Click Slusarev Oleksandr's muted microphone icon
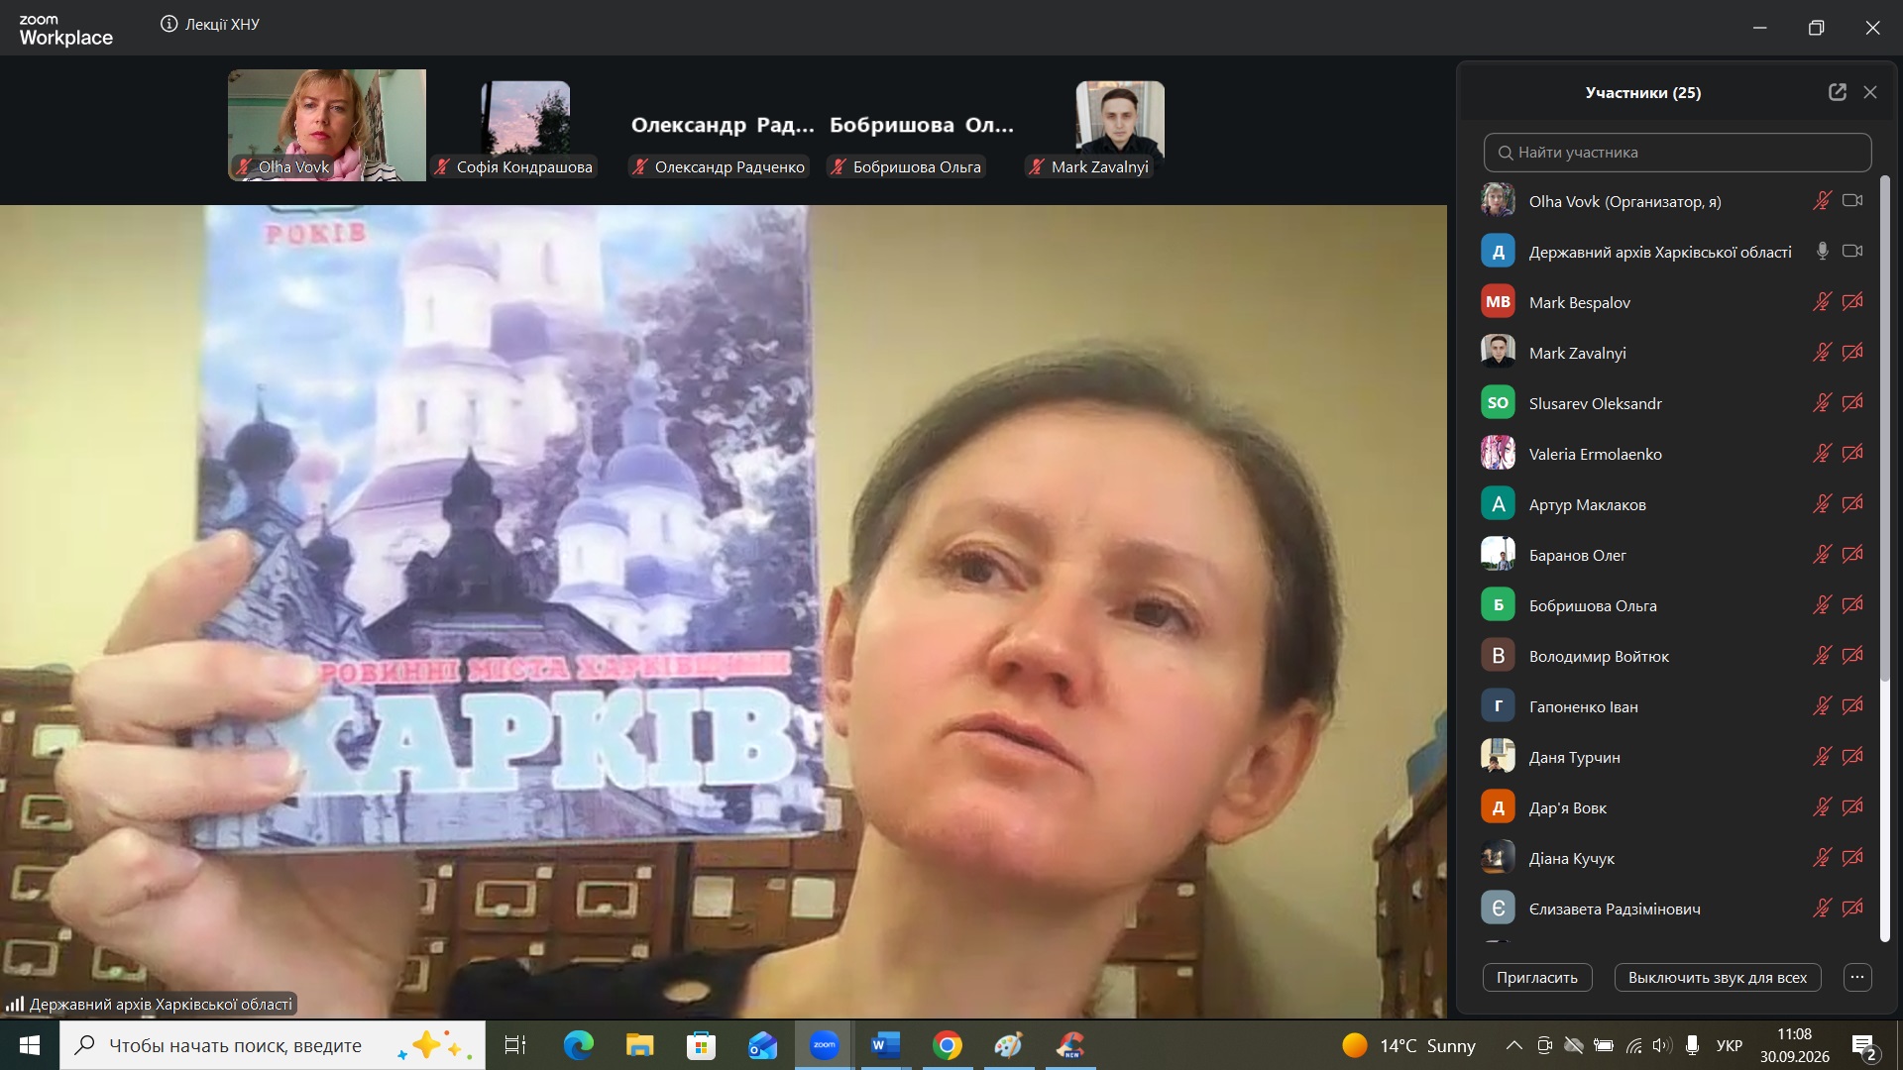This screenshot has height=1070, width=1903. (x=1822, y=403)
